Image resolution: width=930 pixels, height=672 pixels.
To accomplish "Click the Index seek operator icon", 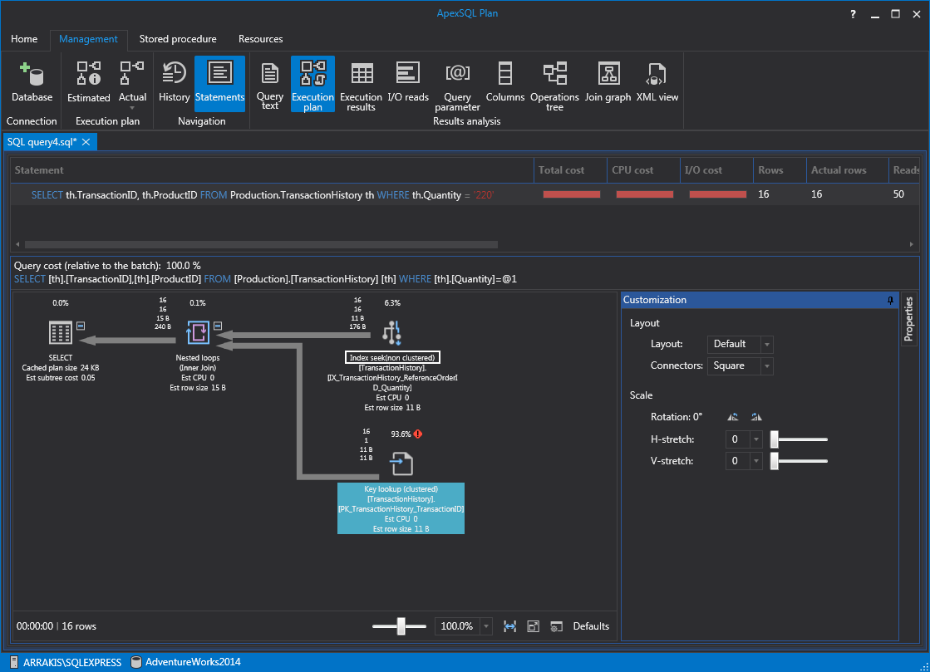I will point(392,333).
